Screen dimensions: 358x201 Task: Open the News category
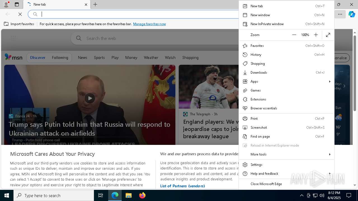(x=83, y=58)
